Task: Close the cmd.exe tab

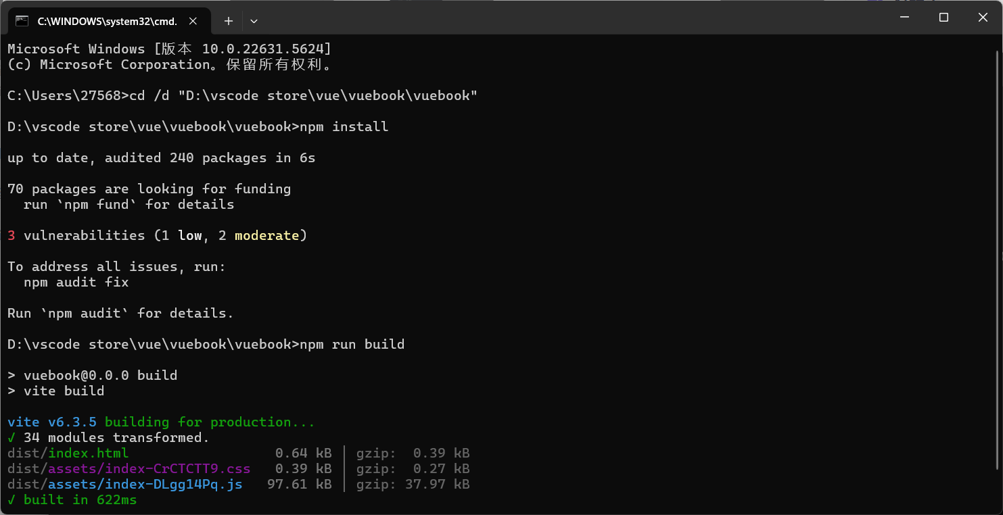Action: click(193, 21)
